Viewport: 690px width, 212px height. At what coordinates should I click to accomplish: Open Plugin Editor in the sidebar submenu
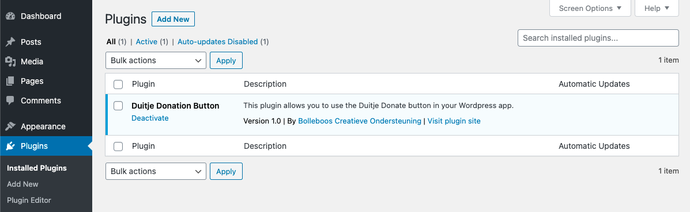29,200
